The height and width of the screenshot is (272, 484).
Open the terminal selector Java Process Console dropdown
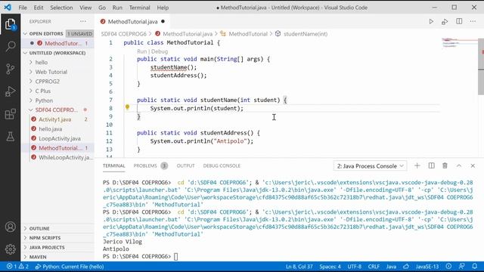pos(370,166)
